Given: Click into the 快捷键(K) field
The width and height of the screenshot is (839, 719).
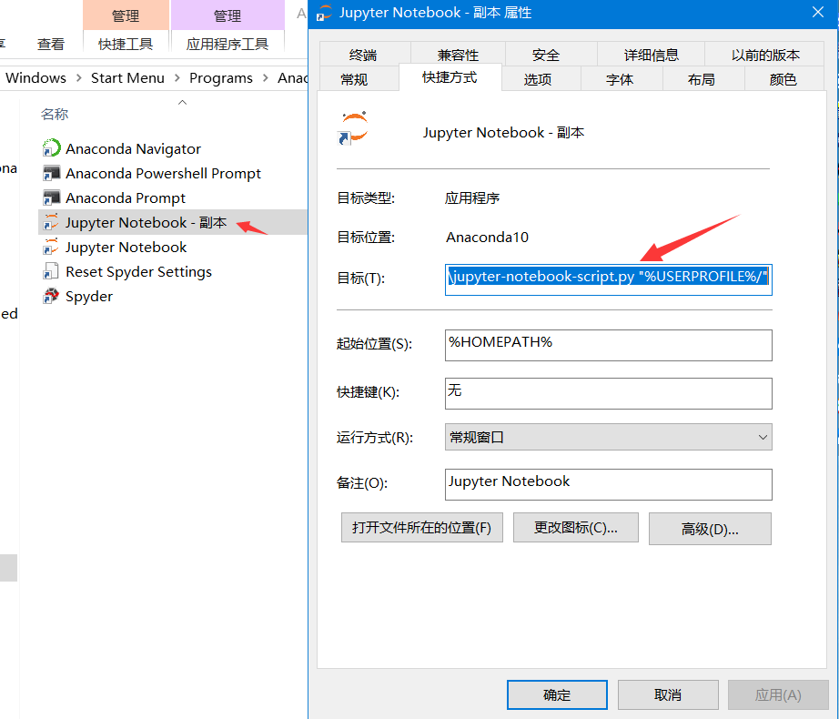Looking at the screenshot, I should [609, 393].
